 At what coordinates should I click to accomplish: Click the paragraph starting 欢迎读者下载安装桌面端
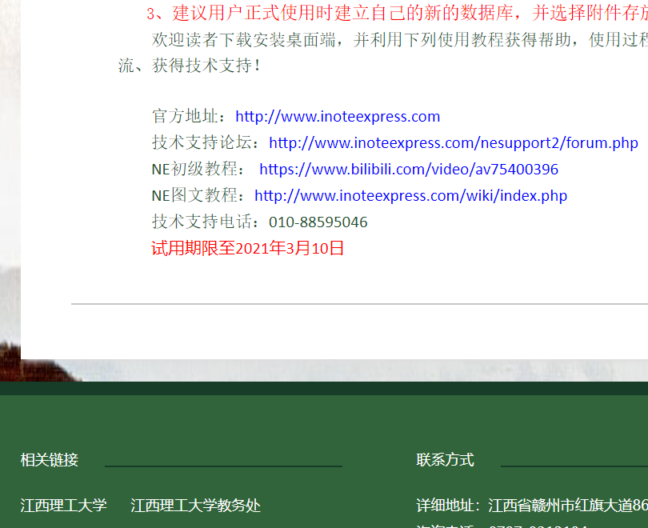click(400, 40)
